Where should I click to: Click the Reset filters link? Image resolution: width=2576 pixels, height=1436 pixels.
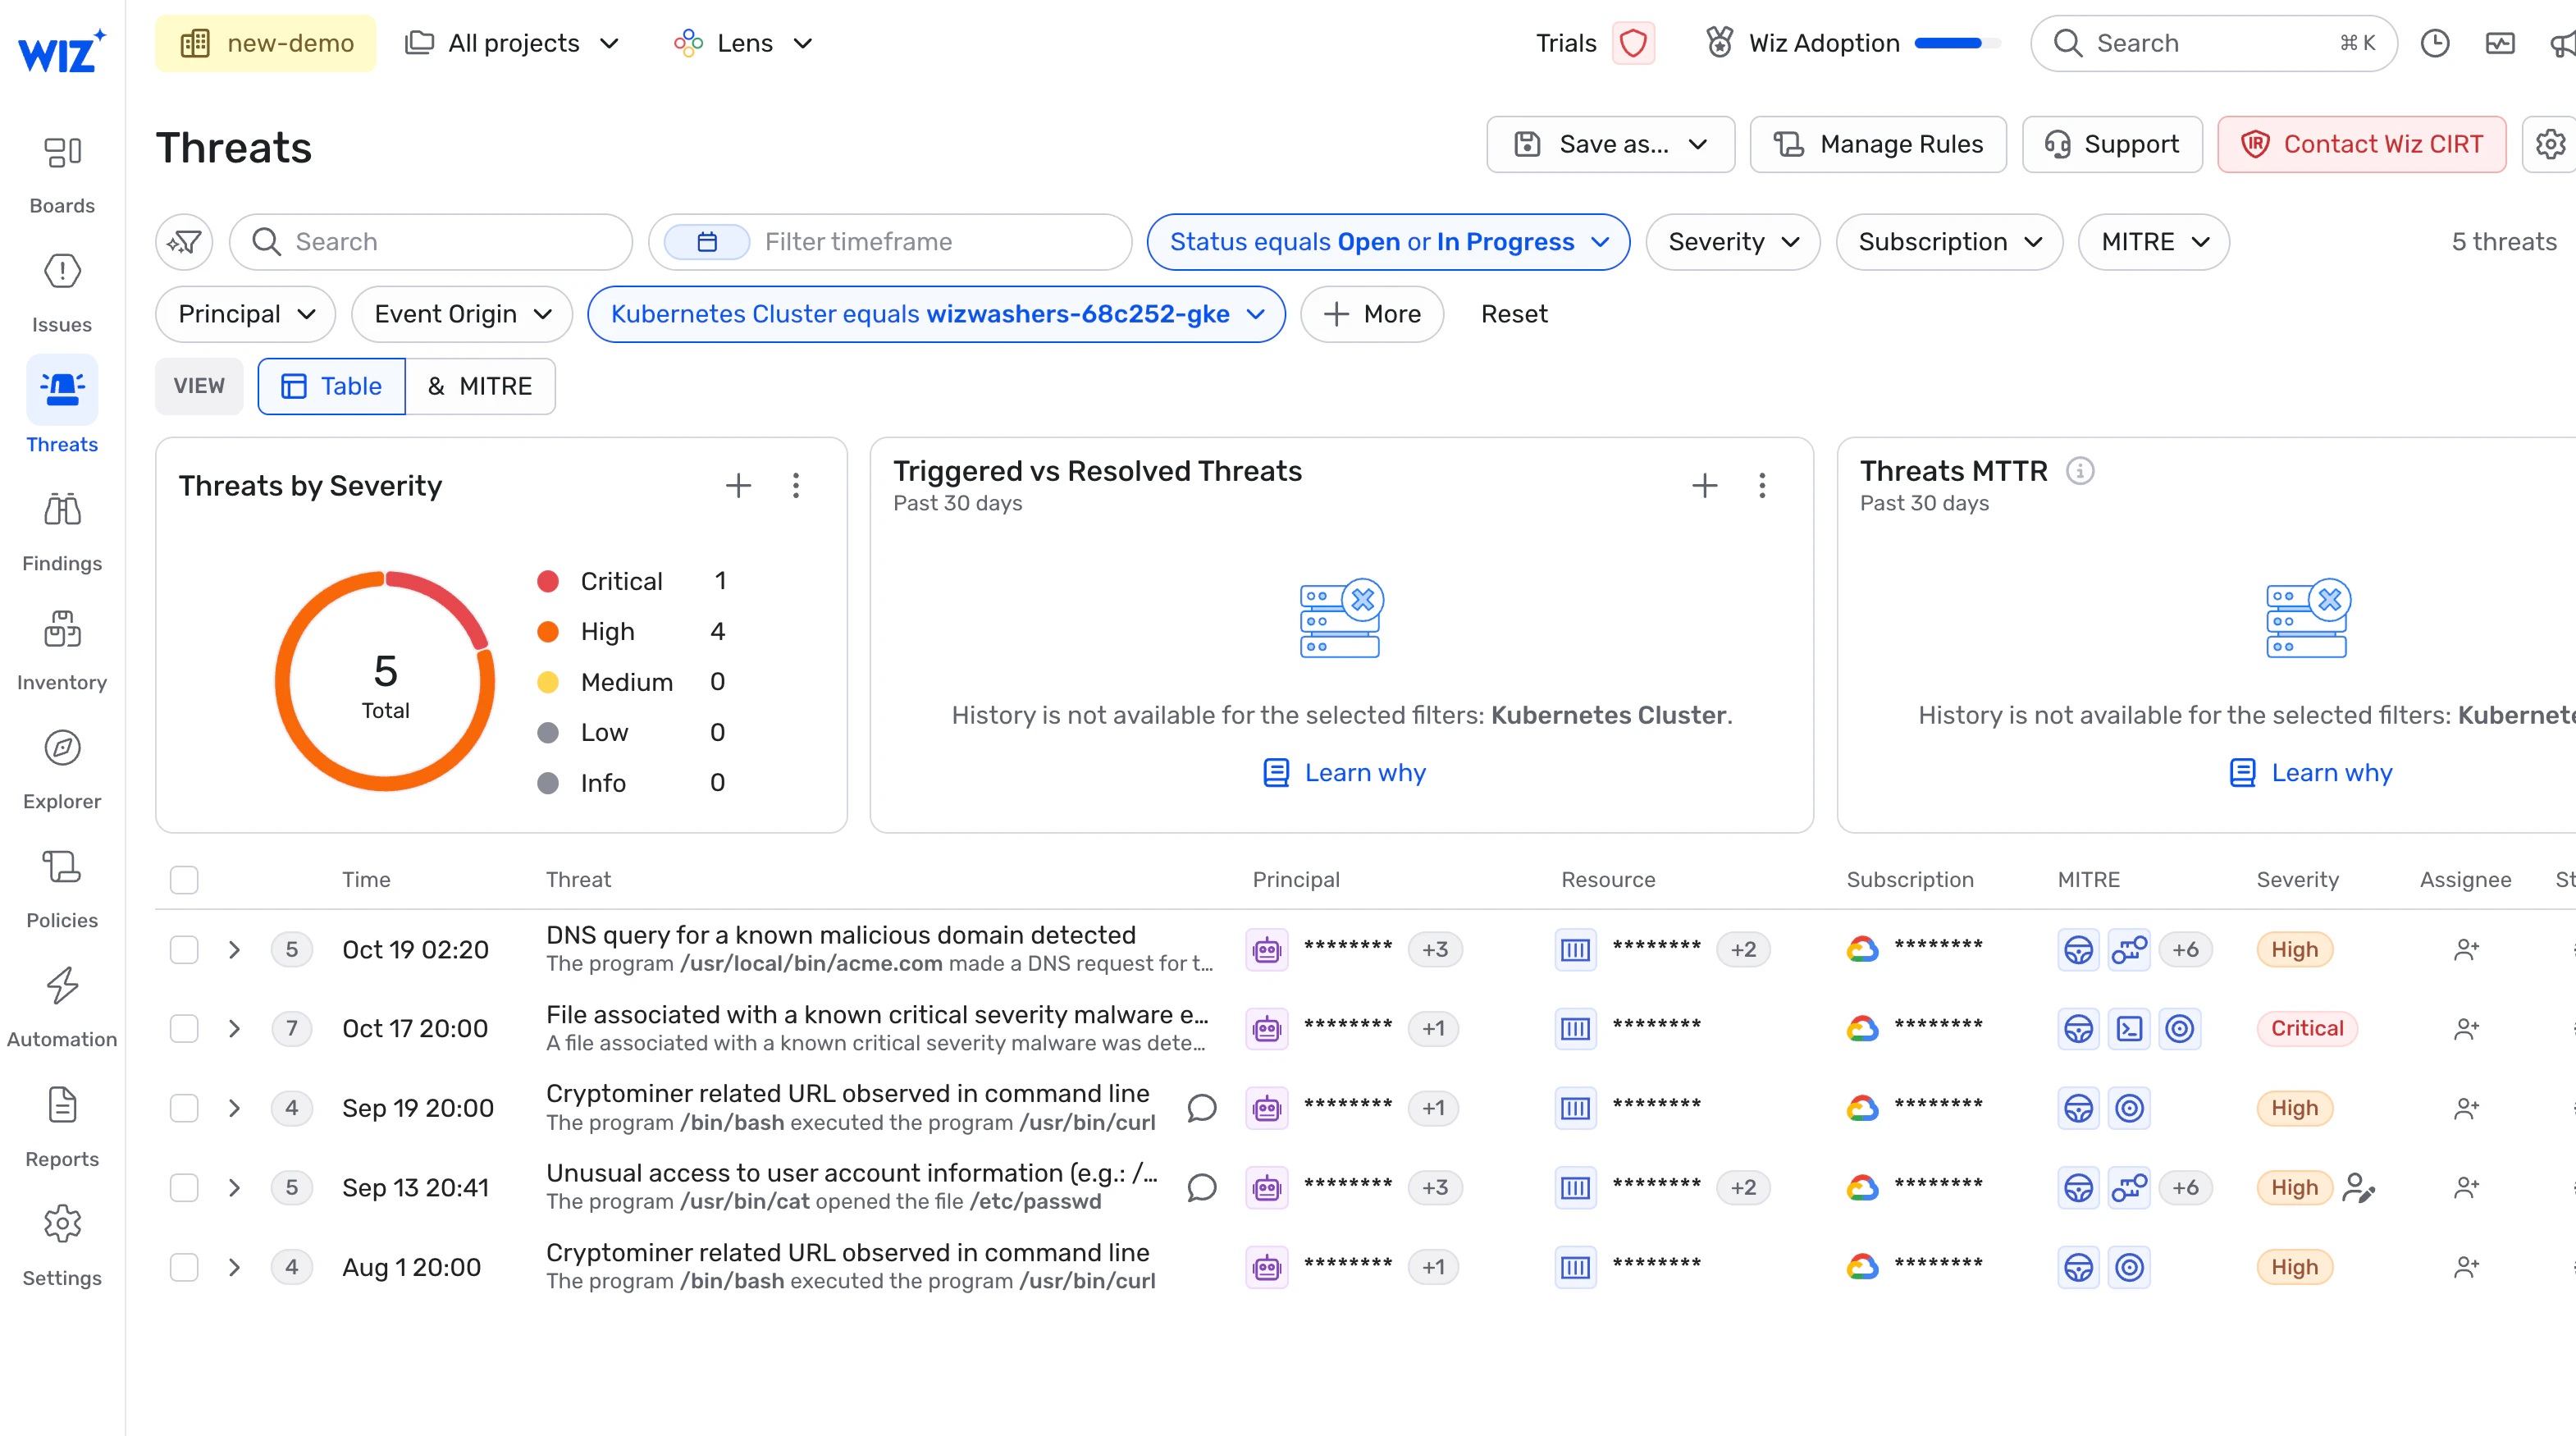[1514, 314]
